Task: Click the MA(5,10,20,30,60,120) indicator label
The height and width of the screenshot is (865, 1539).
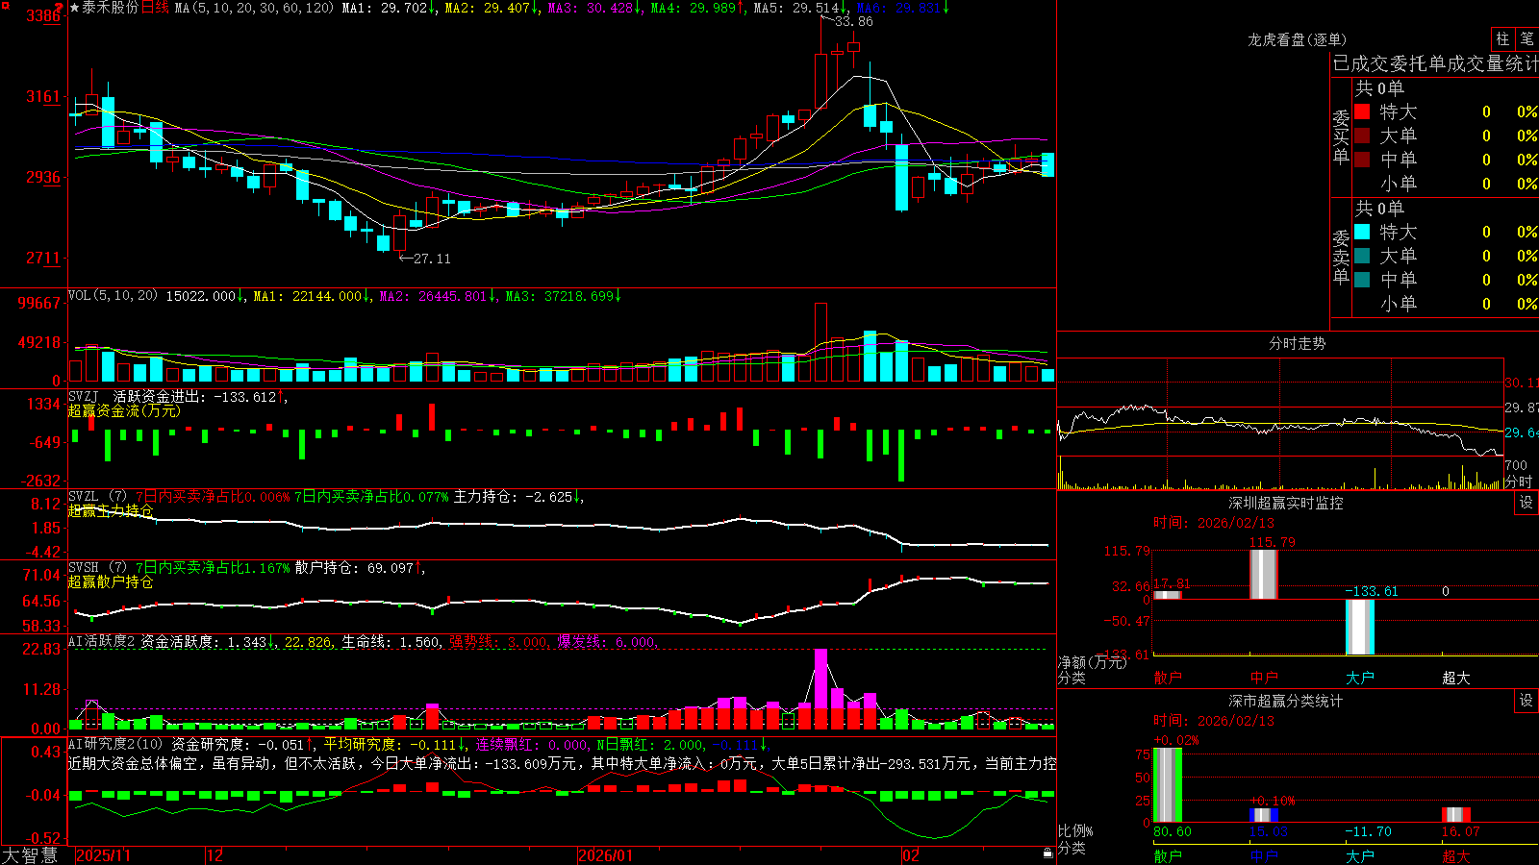Action: click(x=255, y=8)
